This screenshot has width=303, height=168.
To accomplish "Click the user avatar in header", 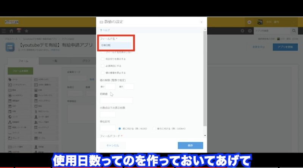I will (260, 22).
